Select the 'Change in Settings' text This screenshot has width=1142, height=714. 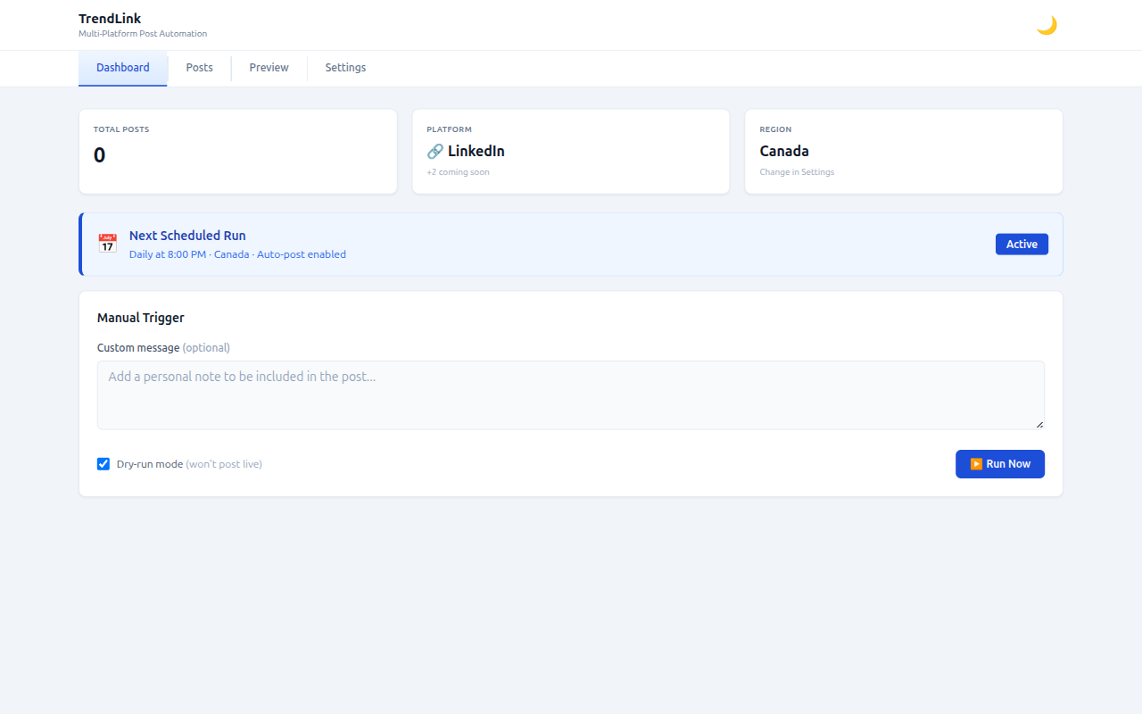pos(797,172)
